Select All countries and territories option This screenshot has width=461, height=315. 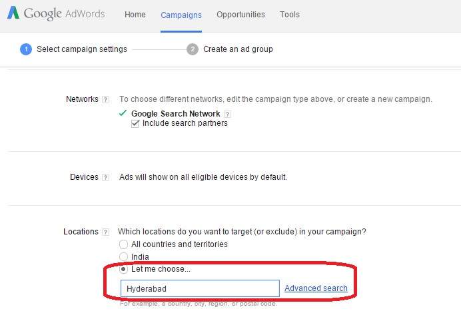click(x=123, y=244)
